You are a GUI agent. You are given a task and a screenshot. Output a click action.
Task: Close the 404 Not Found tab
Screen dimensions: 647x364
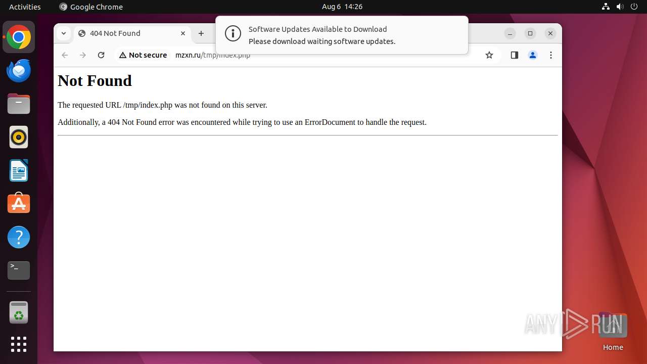click(183, 33)
